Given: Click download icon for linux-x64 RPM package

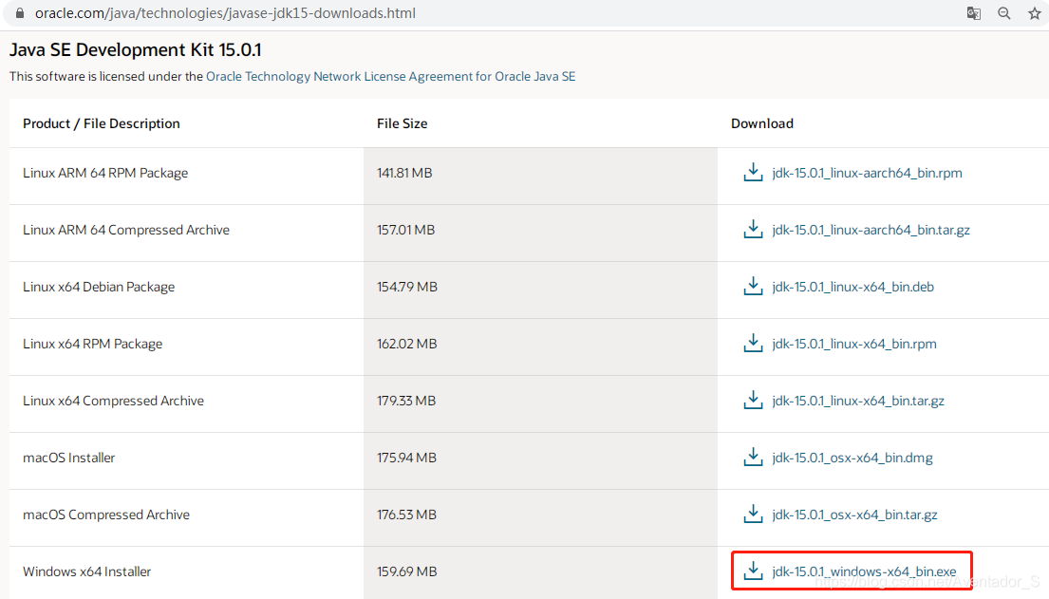Looking at the screenshot, I should (753, 344).
